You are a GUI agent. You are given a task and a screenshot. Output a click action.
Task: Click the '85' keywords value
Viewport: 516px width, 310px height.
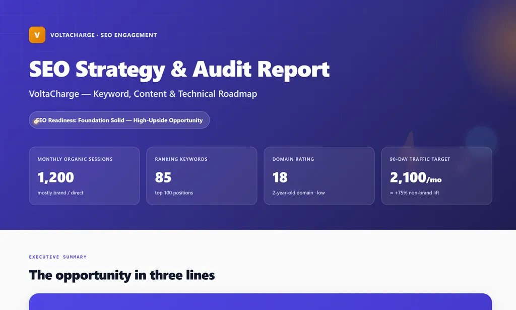(x=163, y=177)
